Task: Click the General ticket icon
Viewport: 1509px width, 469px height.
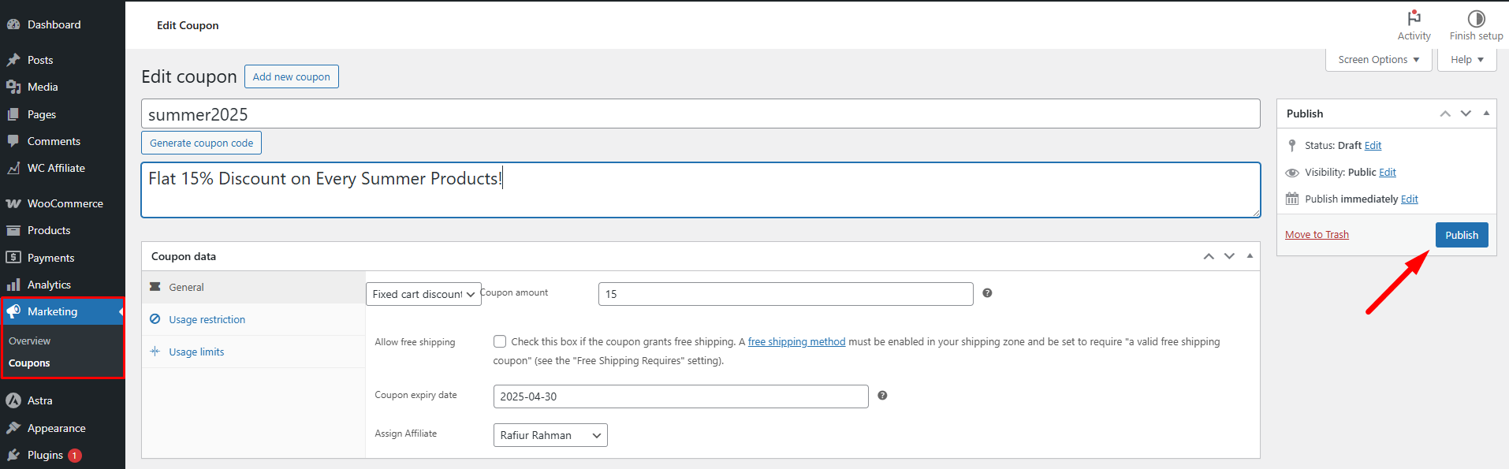Action: pyautogui.click(x=155, y=287)
